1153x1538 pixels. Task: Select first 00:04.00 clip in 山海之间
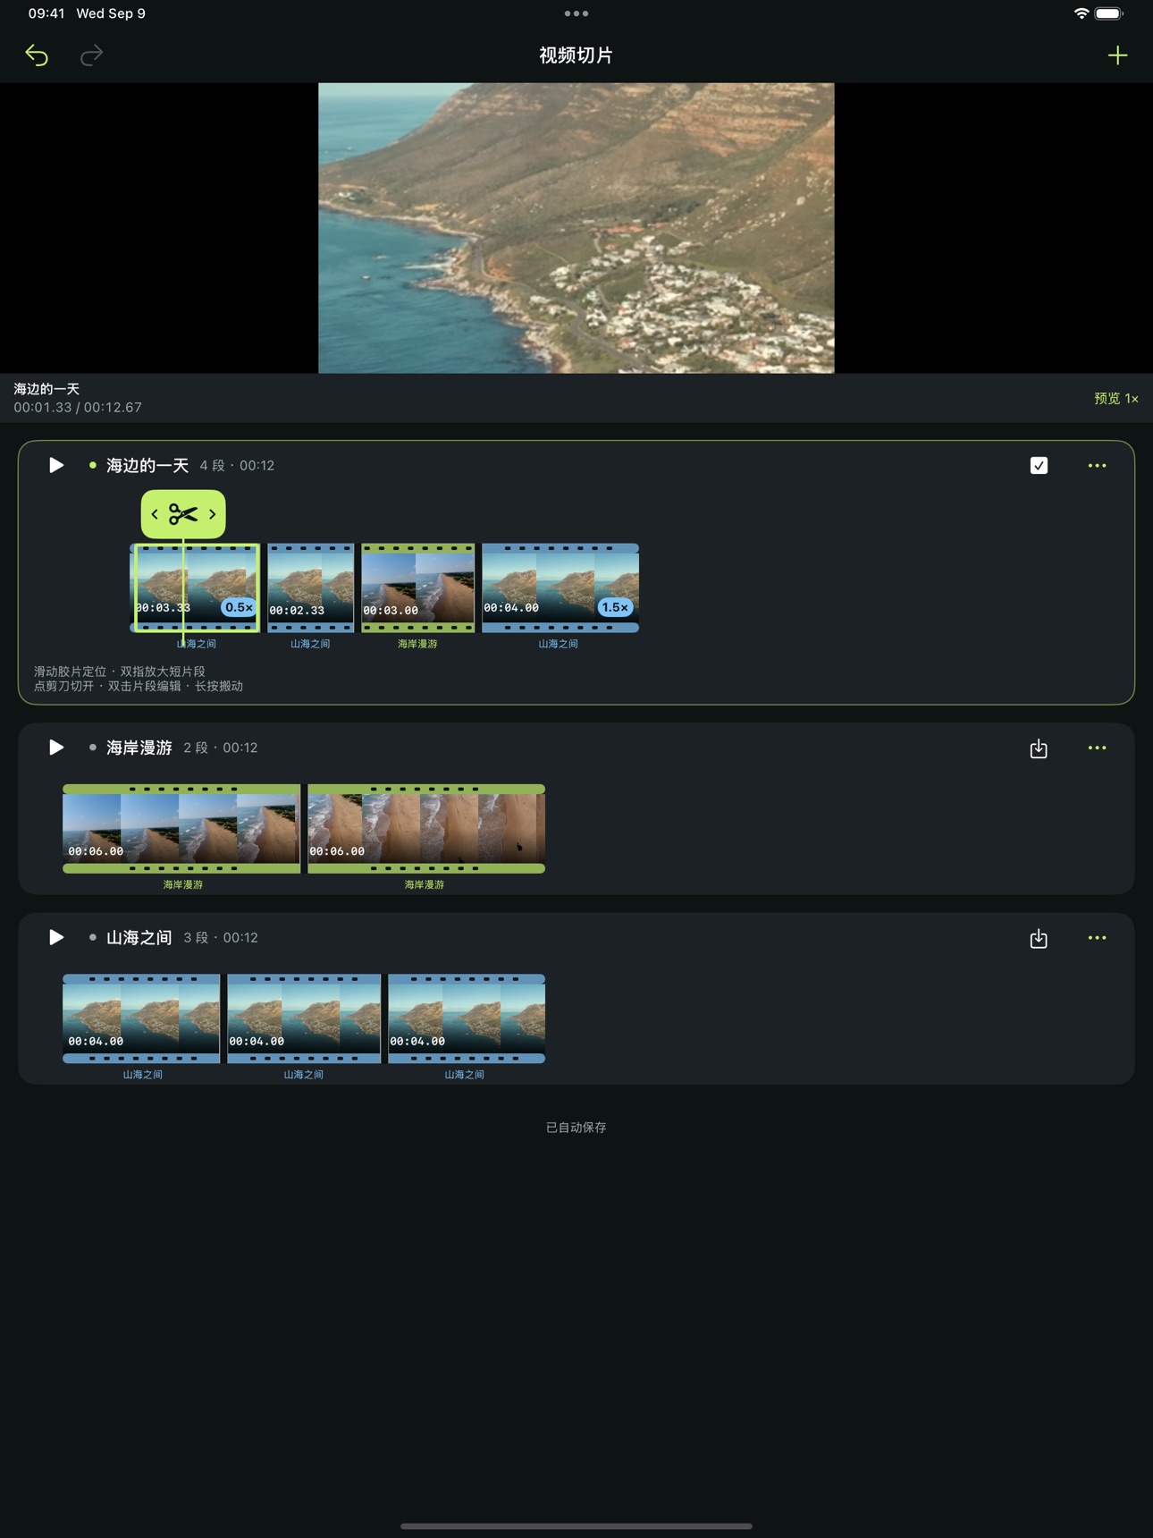click(x=141, y=1018)
